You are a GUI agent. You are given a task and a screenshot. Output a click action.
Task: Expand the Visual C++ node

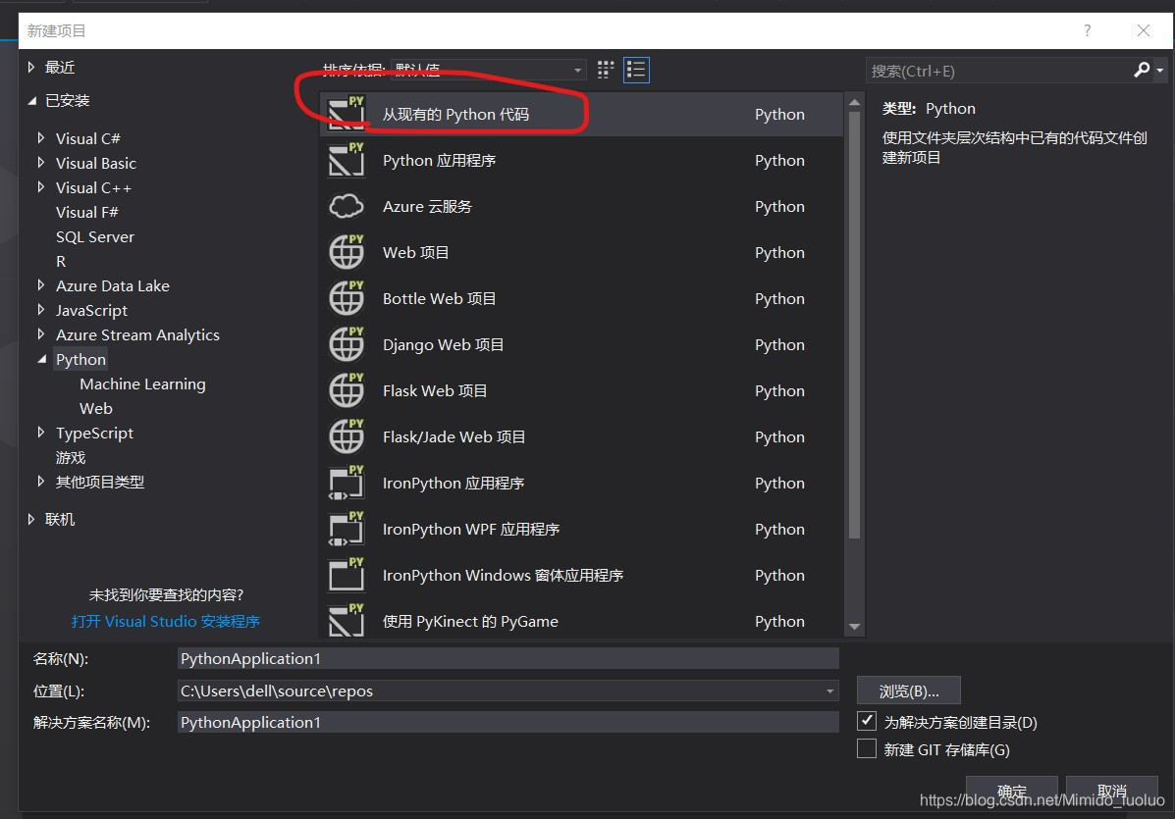click(x=40, y=187)
